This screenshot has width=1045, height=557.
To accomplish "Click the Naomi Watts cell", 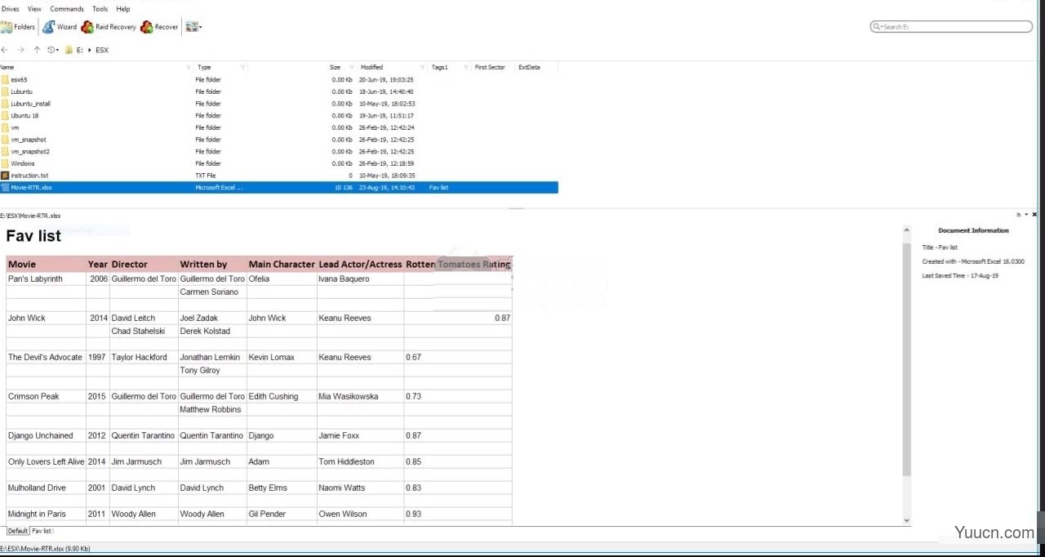I will tap(360, 488).
